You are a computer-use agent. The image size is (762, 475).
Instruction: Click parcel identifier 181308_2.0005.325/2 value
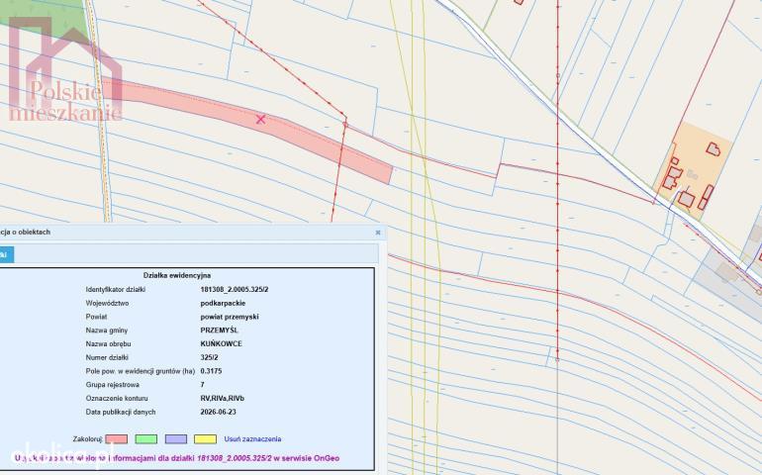click(x=235, y=289)
